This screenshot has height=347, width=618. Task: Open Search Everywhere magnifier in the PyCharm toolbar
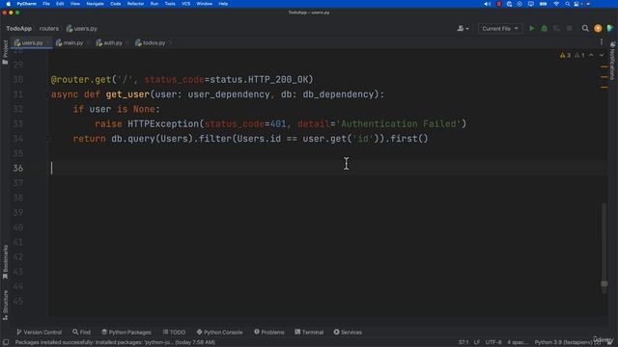click(585, 28)
